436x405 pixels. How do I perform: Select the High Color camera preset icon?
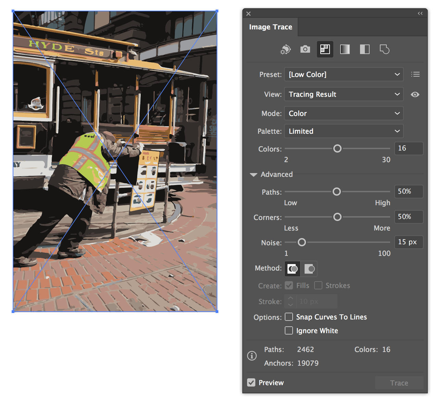pyautogui.click(x=305, y=50)
